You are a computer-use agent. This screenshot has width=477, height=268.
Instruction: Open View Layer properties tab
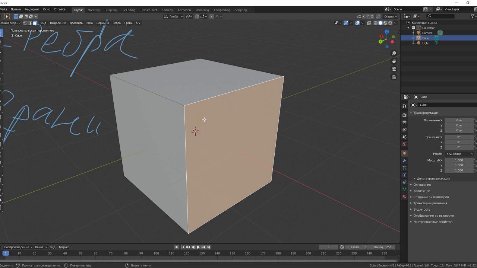coord(404,130)
